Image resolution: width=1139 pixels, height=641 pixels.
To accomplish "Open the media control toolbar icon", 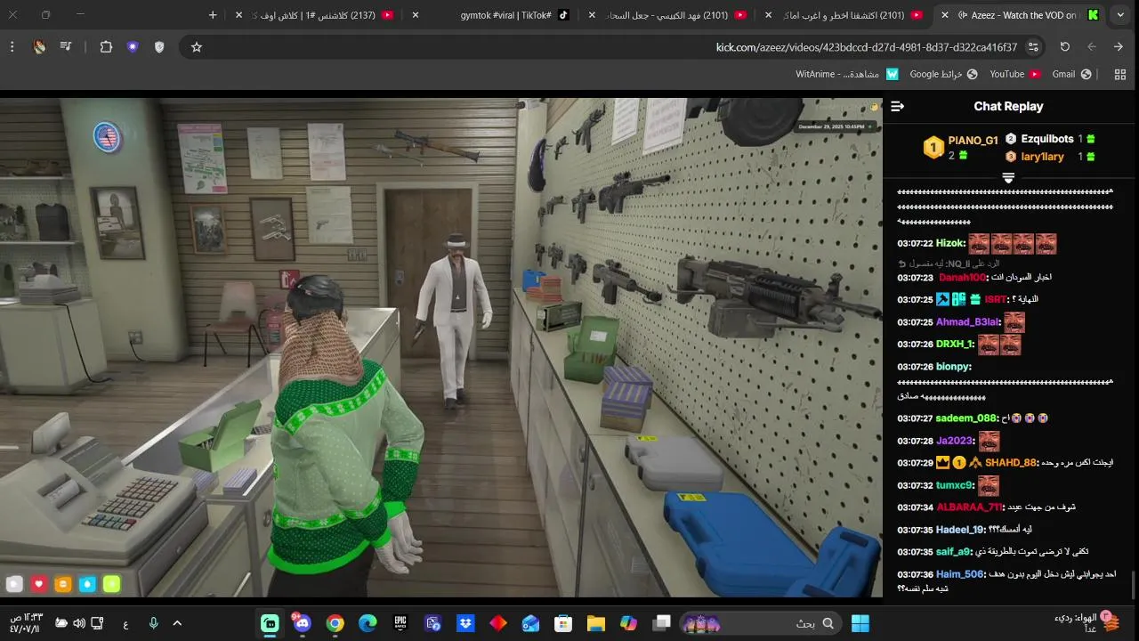I will pos(67,47).
